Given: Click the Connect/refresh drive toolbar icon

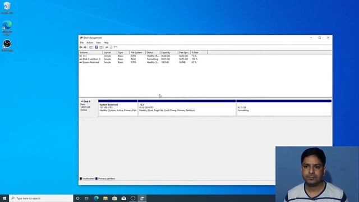Looking at the screenshot, I should (x=107, y=47).
